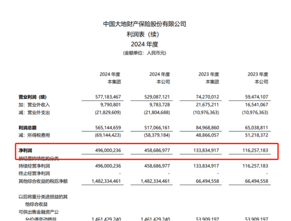Screen dimensions: 291x221
Task: Select the value 65,038,811
Action: coord(257,127)
